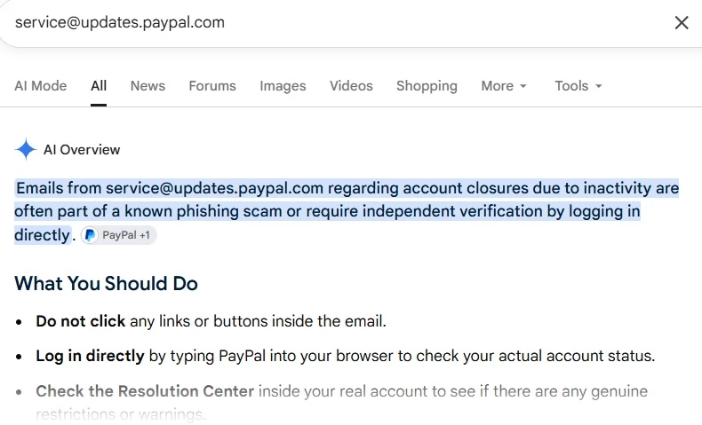Switch to AI Mode tab
The height and width of the screenshot is (425, 702).
[40, 86]
